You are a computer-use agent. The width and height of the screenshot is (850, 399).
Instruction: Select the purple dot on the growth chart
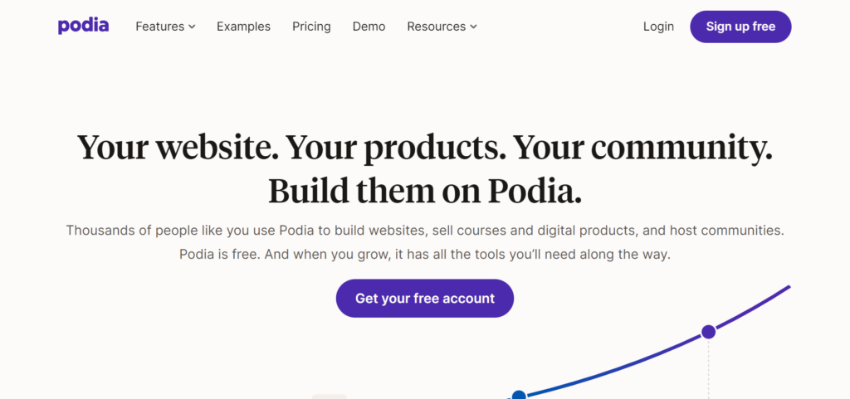click(x=708, y=332)
